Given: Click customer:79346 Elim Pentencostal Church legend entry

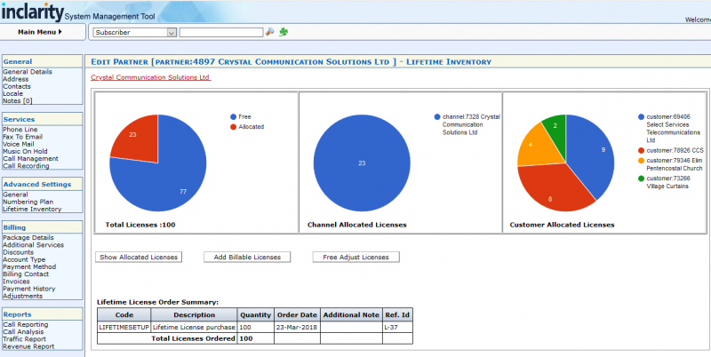Looking at the screenshot, I should (670, 164).
